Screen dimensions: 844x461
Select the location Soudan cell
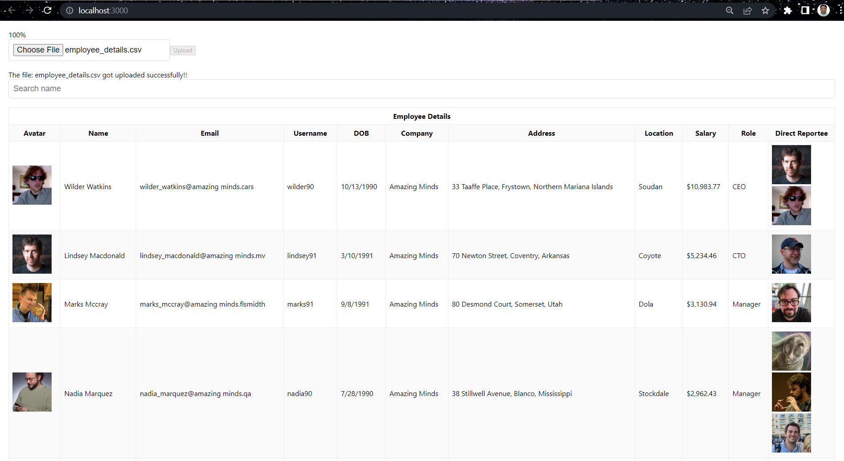(x=659, y=186)
